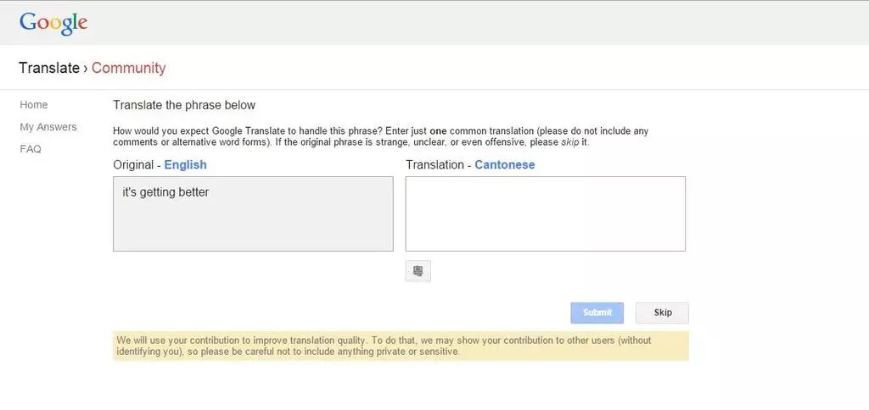Skip this phrase
The width and height of the screenshot is (869, 410).
point(662,313)
